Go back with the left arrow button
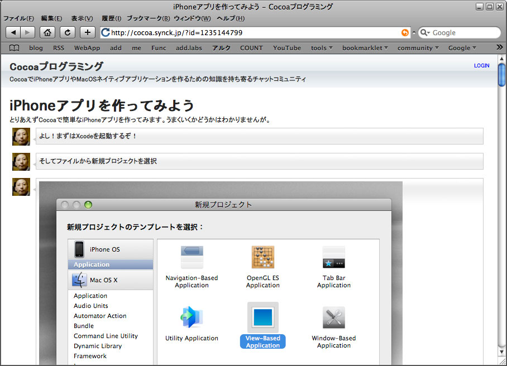This screenshot has width=507, height=366. (x=13, y=32)
